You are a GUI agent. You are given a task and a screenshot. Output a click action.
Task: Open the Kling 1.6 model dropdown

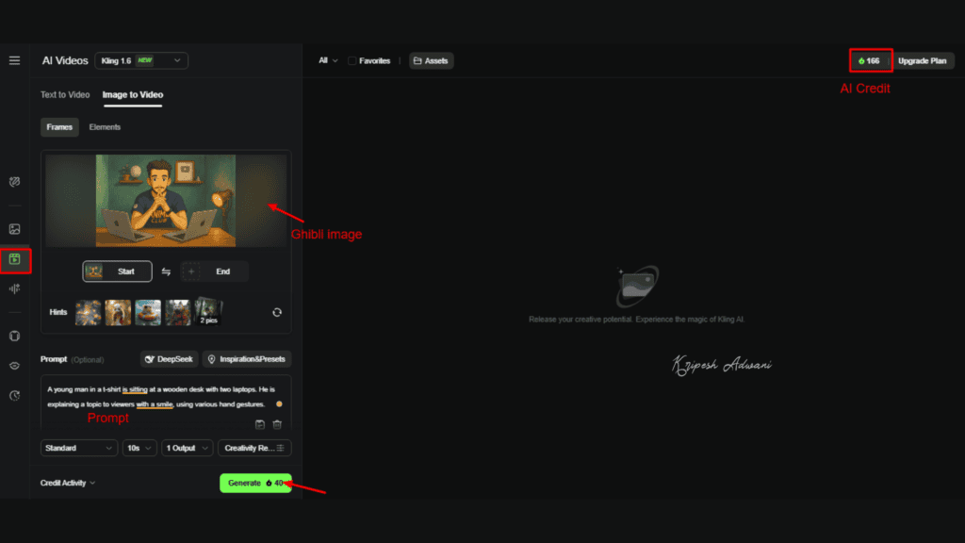coord(140,59)
